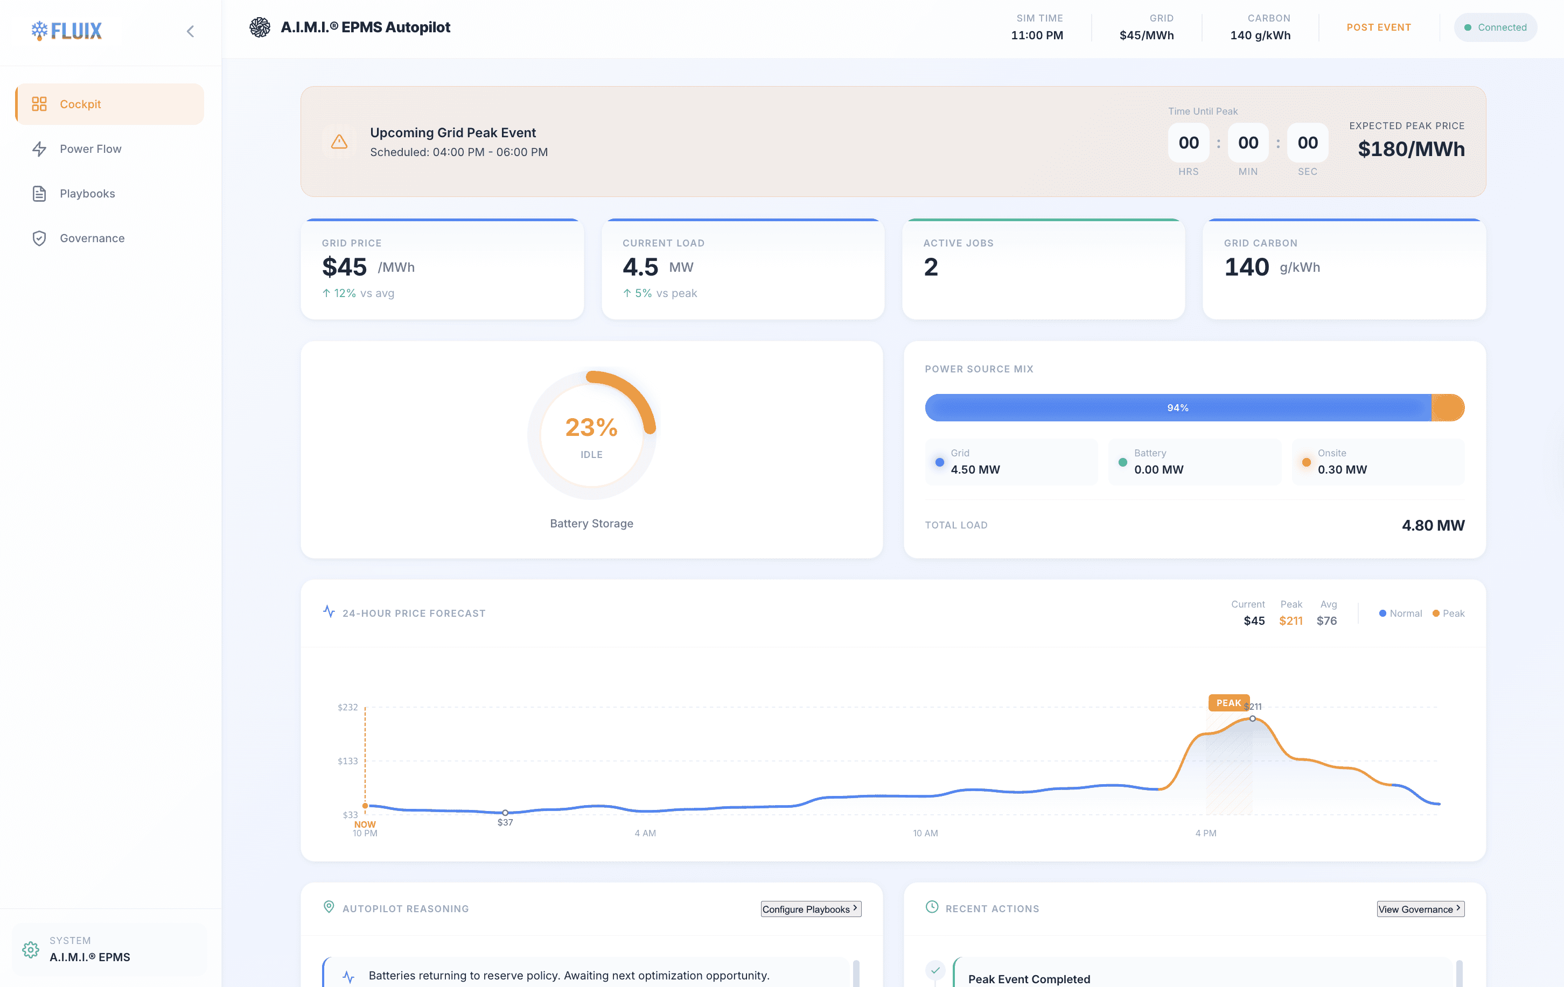Click the orange Onsite segment of power bar
1564x987 pixels.
point(1447,407)
